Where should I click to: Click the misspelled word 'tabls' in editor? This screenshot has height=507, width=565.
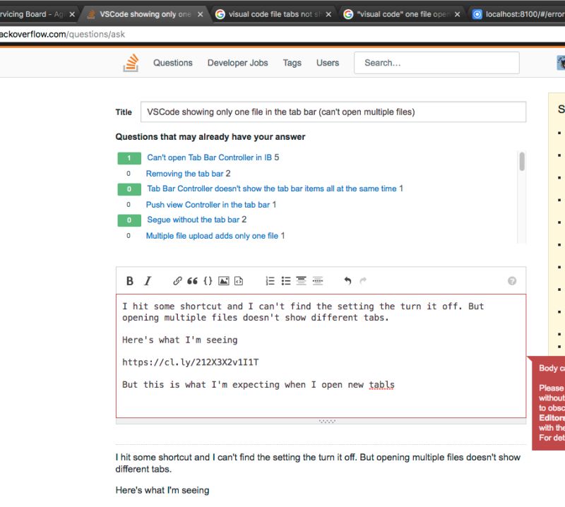[x=381, y=385]
